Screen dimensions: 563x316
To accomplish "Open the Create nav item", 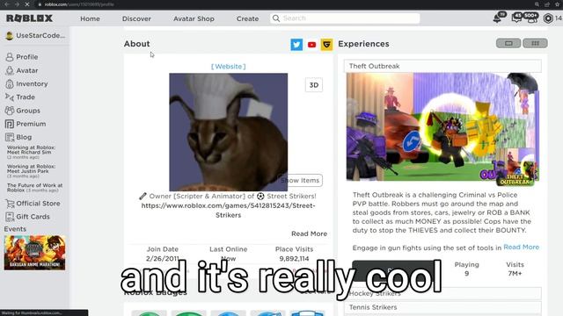I will click(x=247, y=18).
